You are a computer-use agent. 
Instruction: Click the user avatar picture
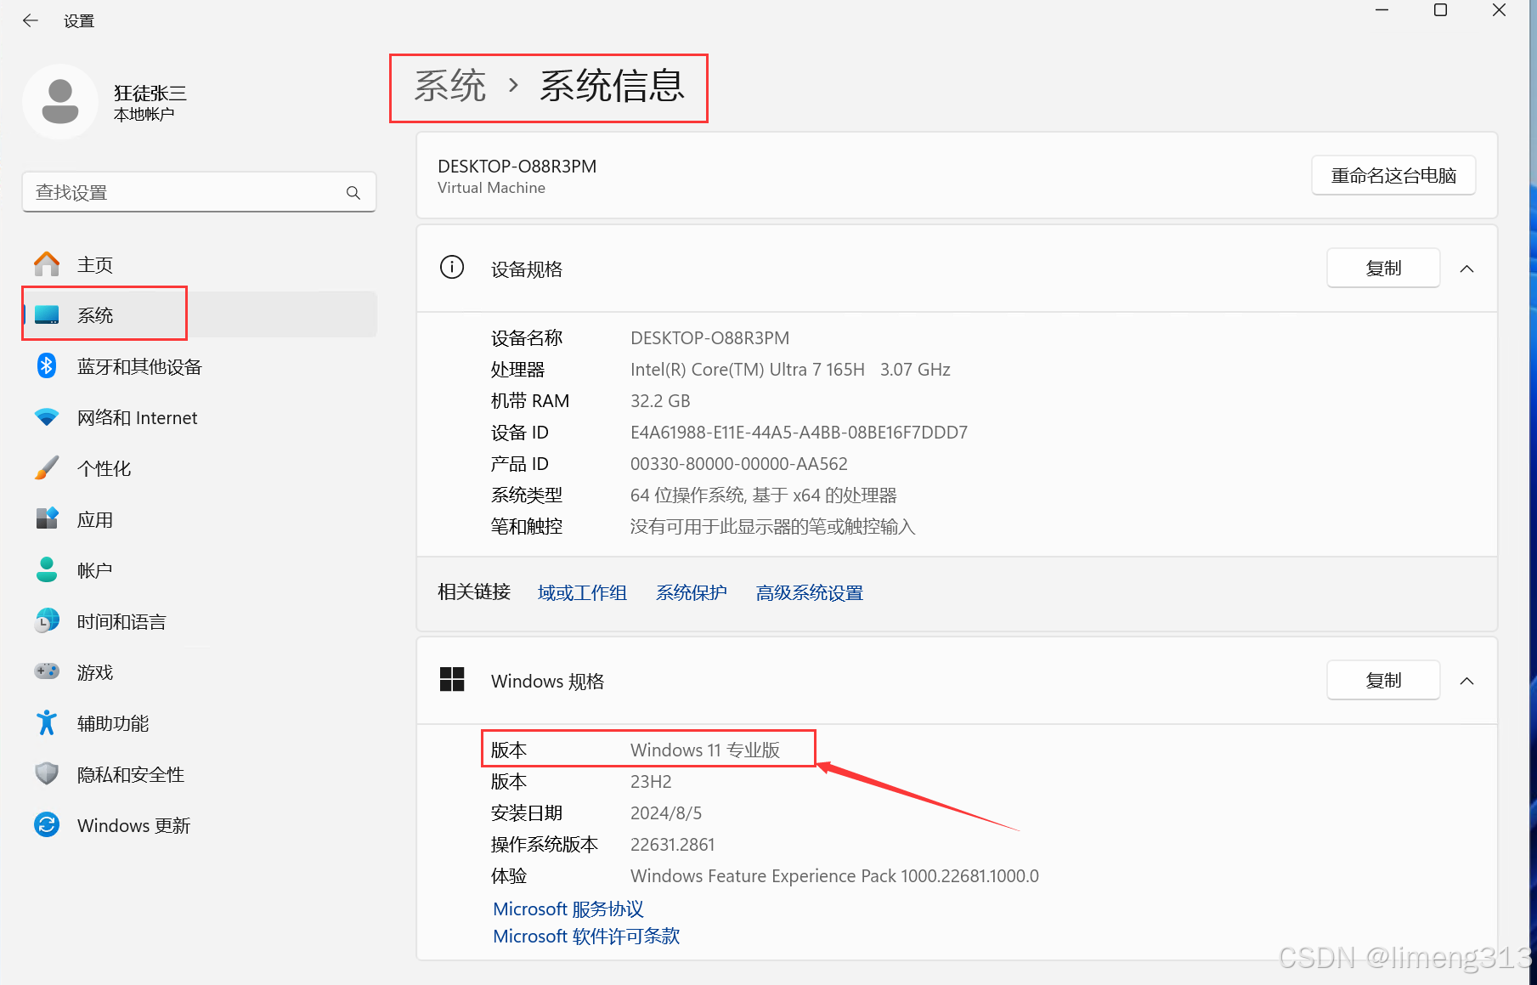60,102
